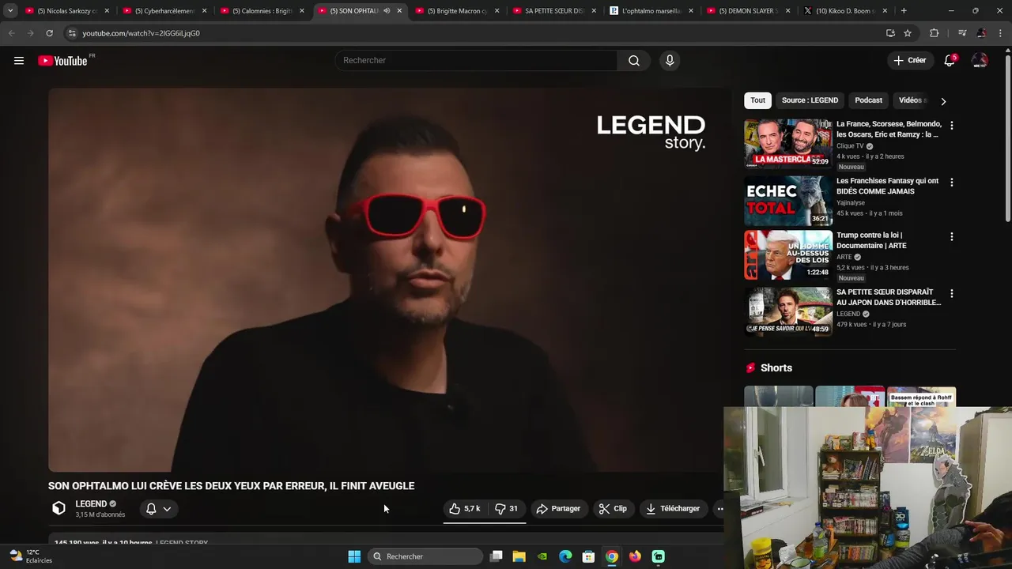
Task: Like the video with thumbs up
Action: pos(464,509)
